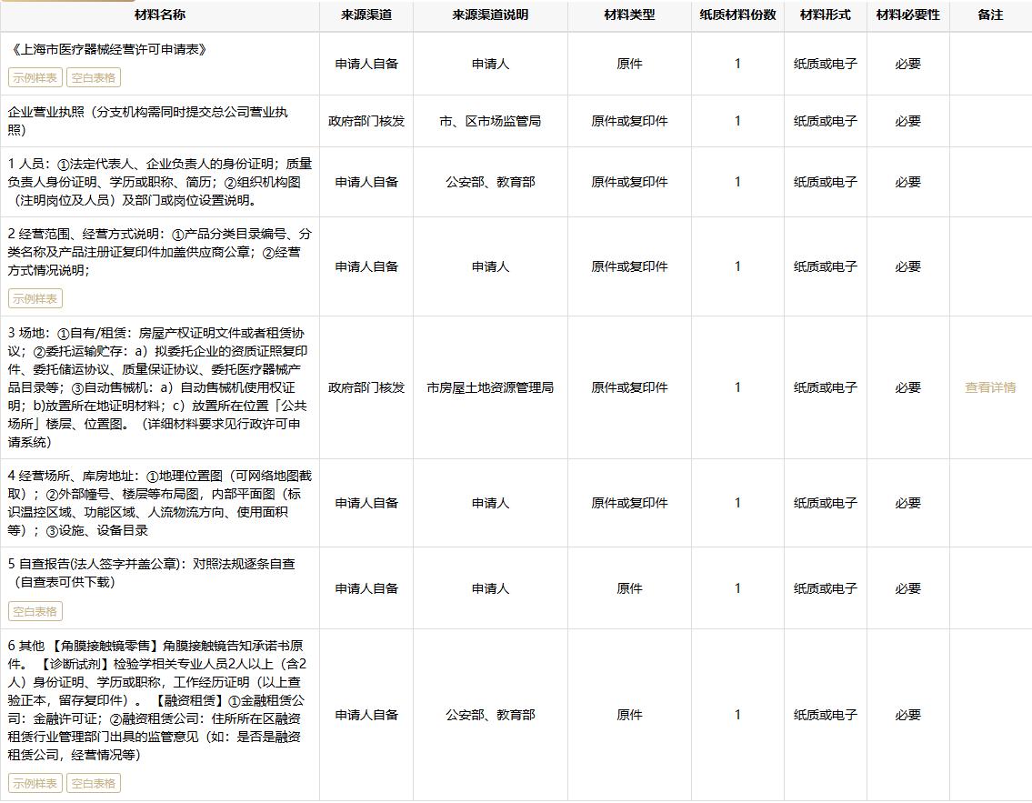Click 申请人自备 in 5 自查报告 row

coord(366,588)
